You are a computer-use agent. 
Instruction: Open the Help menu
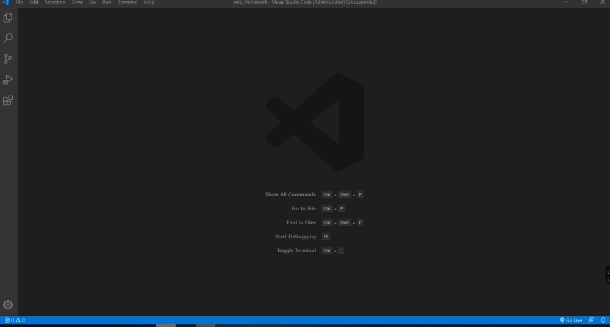click(149, 2)
